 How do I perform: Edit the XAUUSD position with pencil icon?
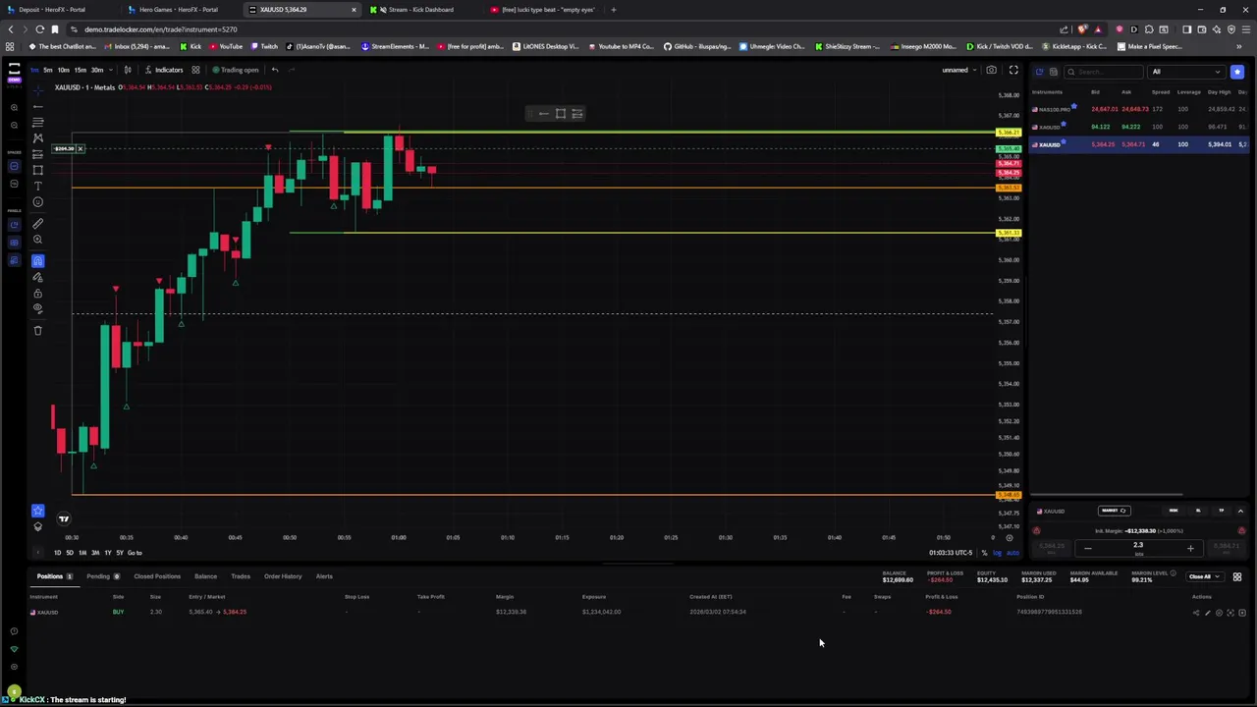[x=1208, y=613]
